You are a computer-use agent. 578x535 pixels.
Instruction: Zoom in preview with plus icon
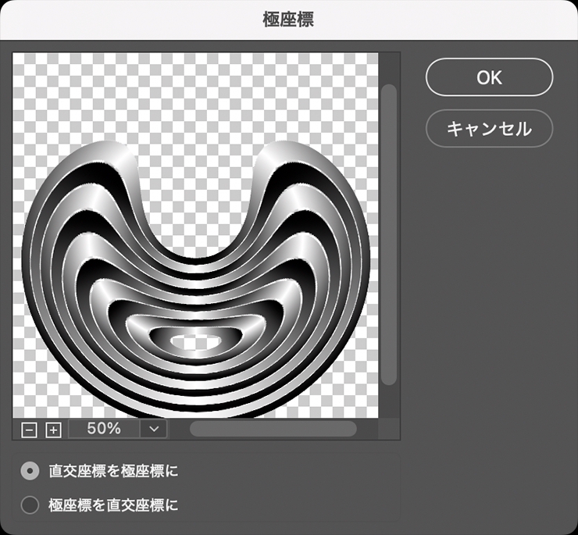pyautogui.click(x=53, y=430)
